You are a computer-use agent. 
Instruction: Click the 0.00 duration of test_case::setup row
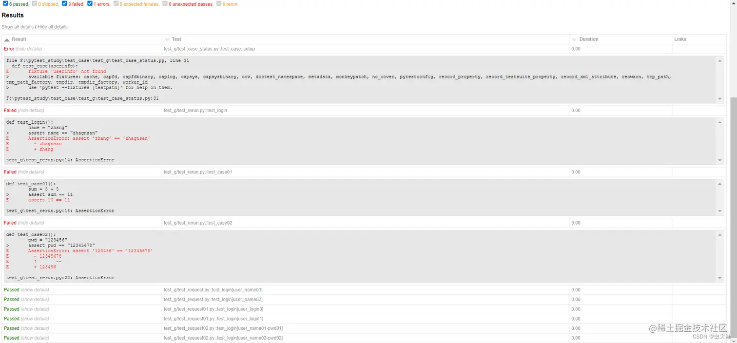pyautogui.click(x=576, y=49)
